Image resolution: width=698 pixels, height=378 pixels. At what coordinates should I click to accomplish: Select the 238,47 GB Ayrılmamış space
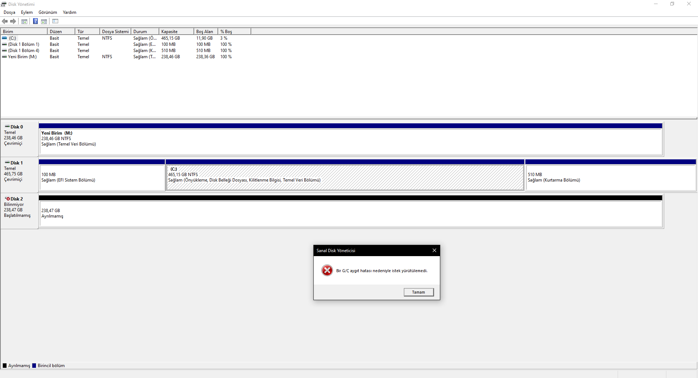tap(350, 211)
